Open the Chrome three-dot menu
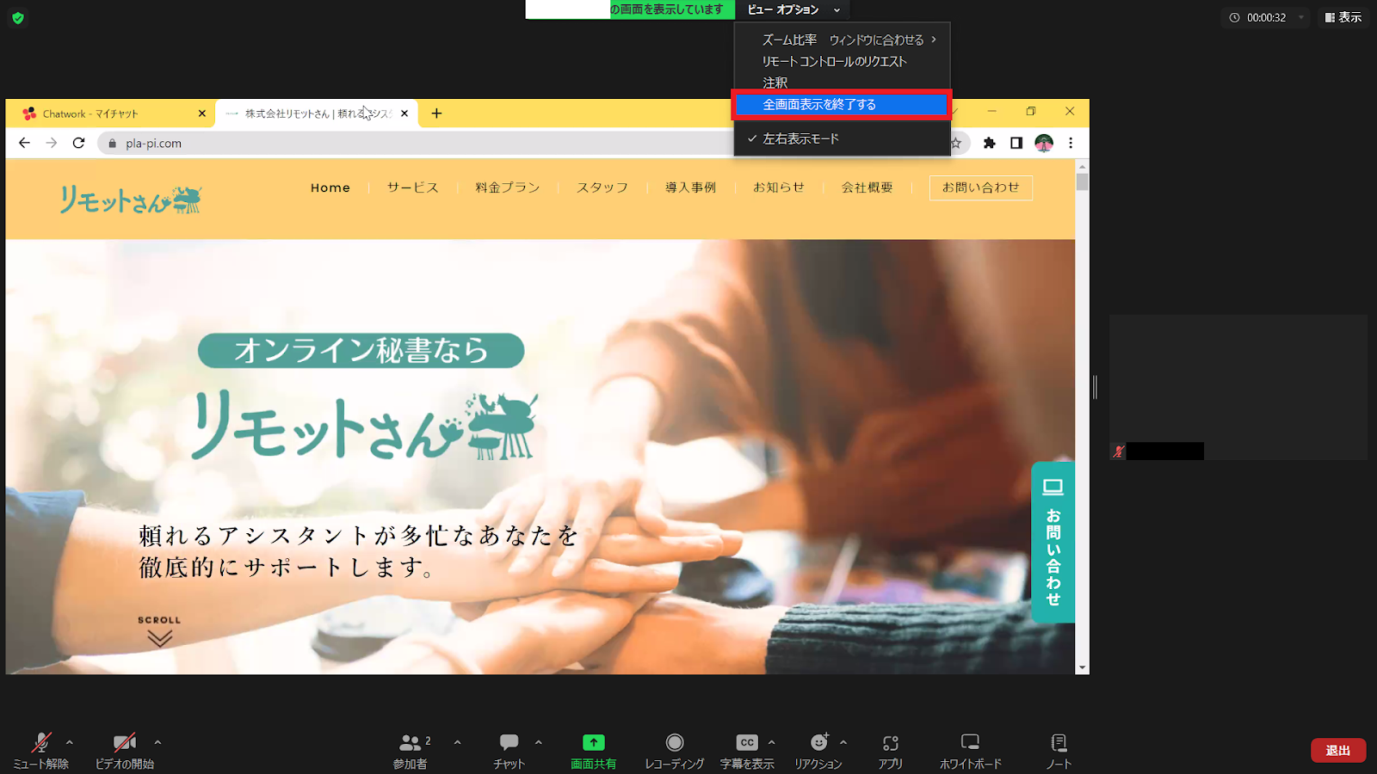This screenshot has height=774, width=1377. point(1071,143)
